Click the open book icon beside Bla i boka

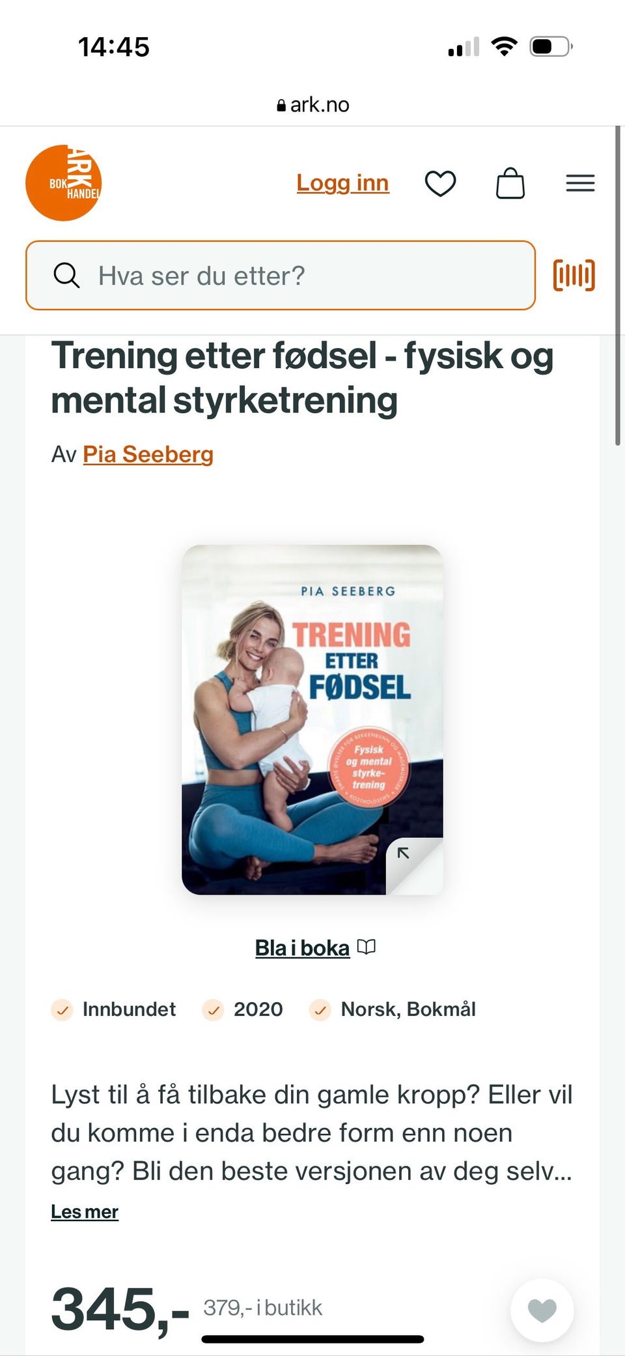[x=367, y=947]
